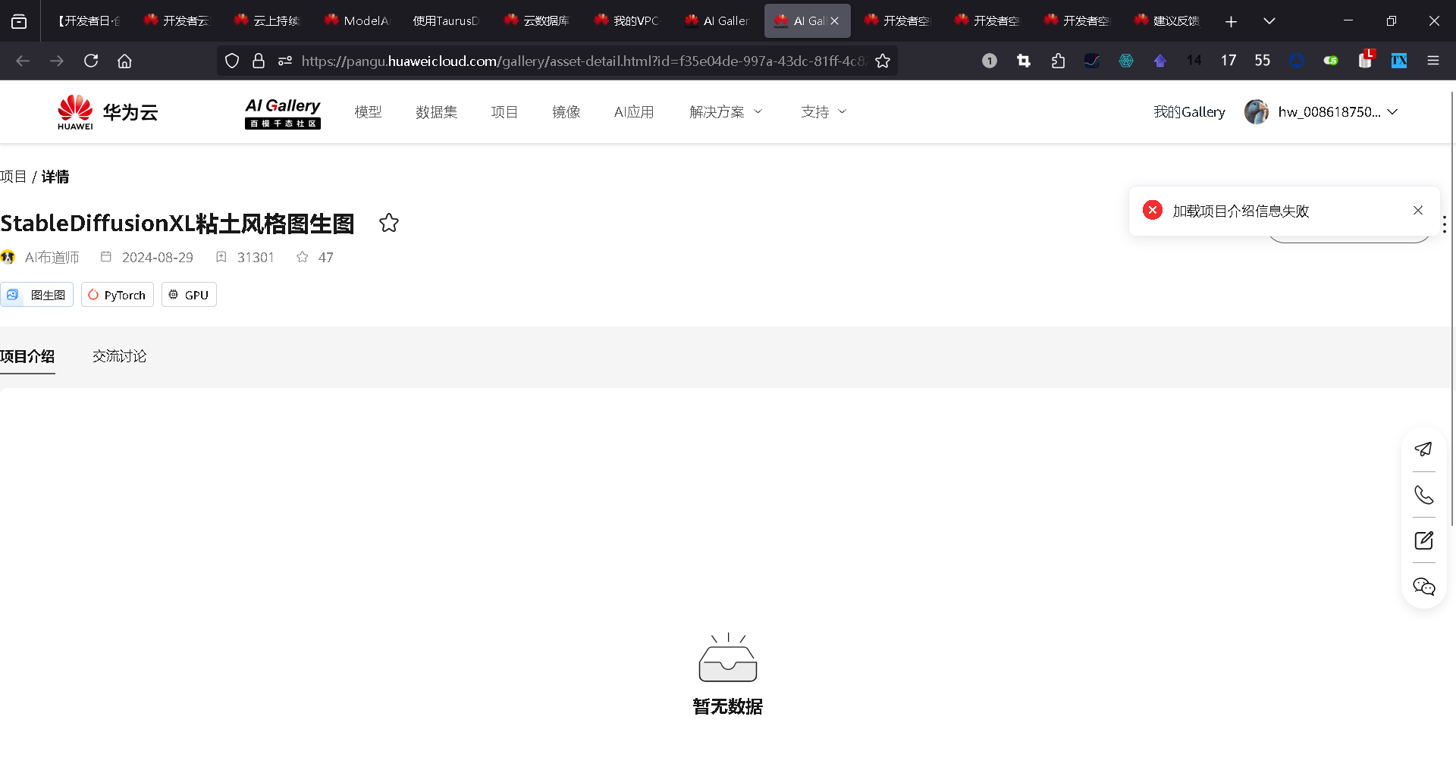Expand the 解决方案 dropdown menu
Screen dimensions: 1456x773
click(x=726, y=112)
